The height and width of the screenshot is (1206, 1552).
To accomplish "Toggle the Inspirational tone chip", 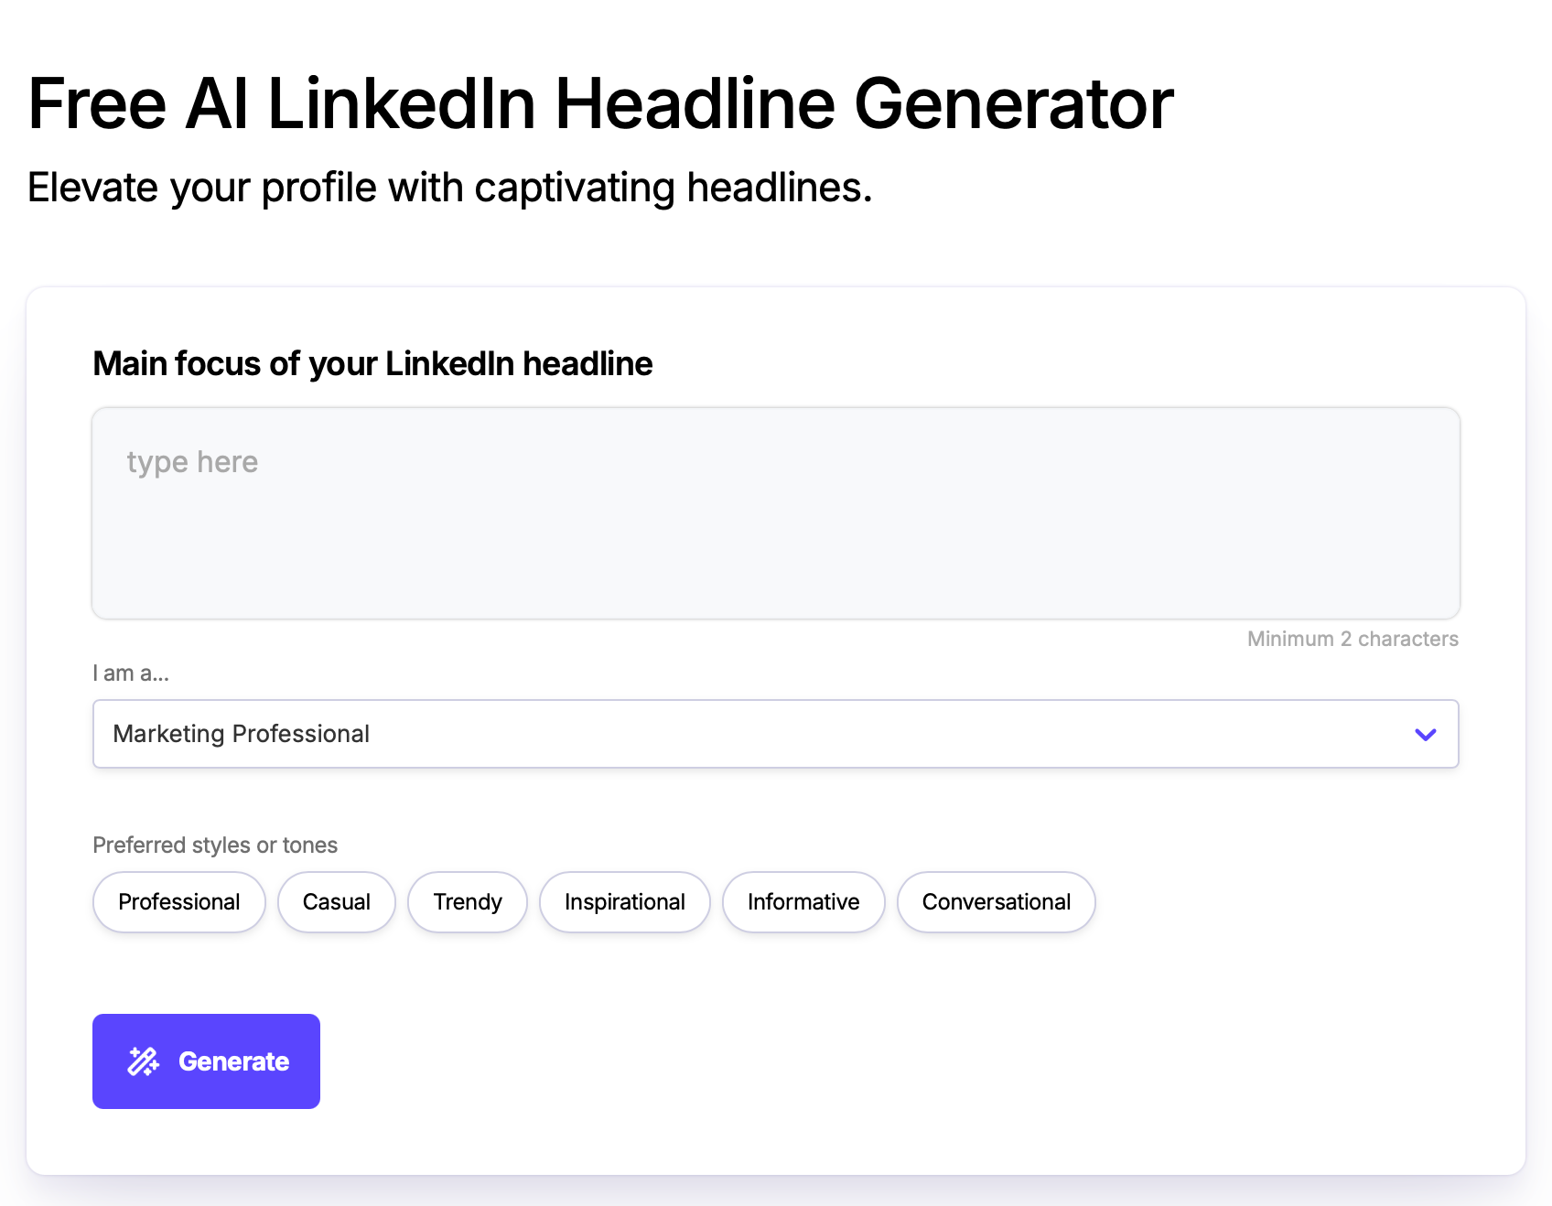I will (625, 902).
